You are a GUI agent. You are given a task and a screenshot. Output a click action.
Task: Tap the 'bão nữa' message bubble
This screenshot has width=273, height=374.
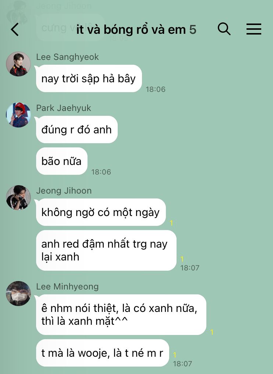tap(61, 161)
